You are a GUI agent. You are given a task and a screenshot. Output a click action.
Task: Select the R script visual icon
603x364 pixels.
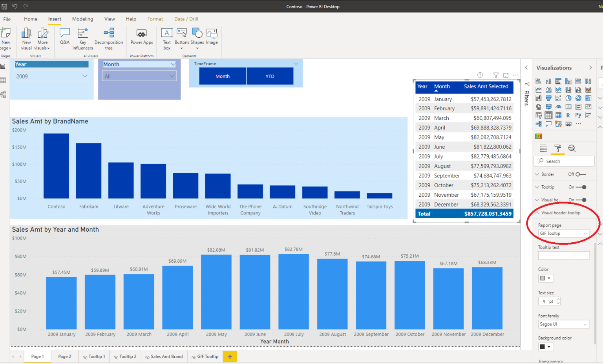tap(568, 115)
